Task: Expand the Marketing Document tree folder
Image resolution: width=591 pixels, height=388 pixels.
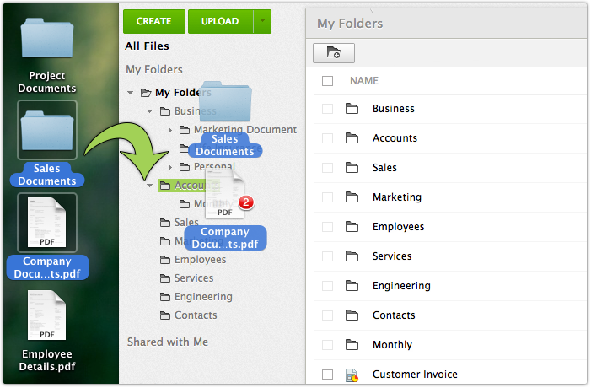Action: (170, 130)
